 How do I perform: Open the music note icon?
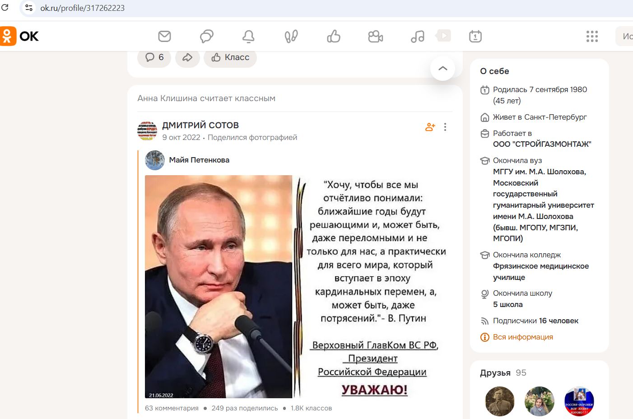click(418, 36)
